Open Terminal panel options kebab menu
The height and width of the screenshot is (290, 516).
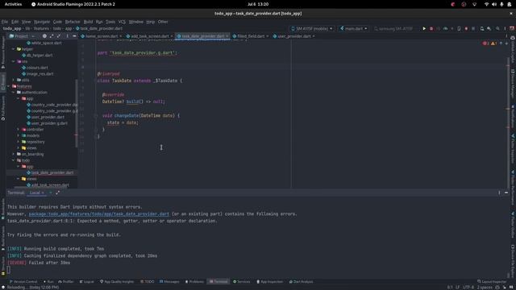click(x=499, y=193)
